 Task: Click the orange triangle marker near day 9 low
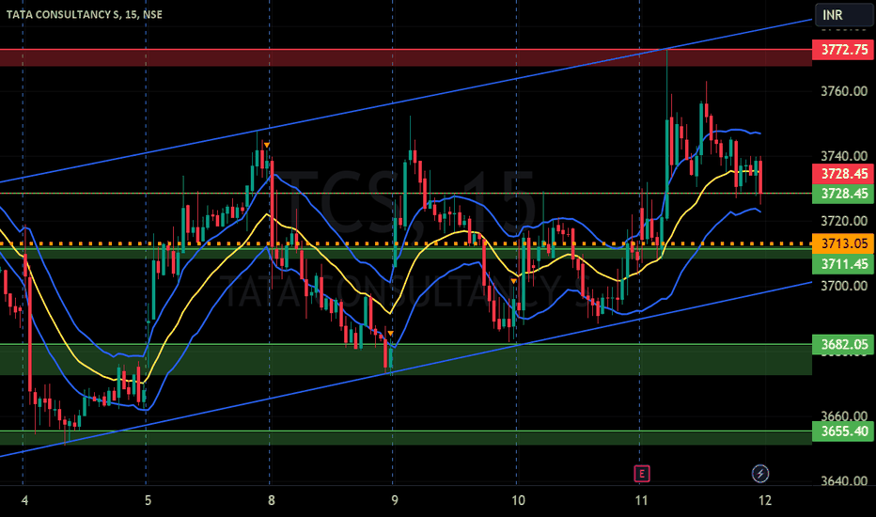(390, 334)
